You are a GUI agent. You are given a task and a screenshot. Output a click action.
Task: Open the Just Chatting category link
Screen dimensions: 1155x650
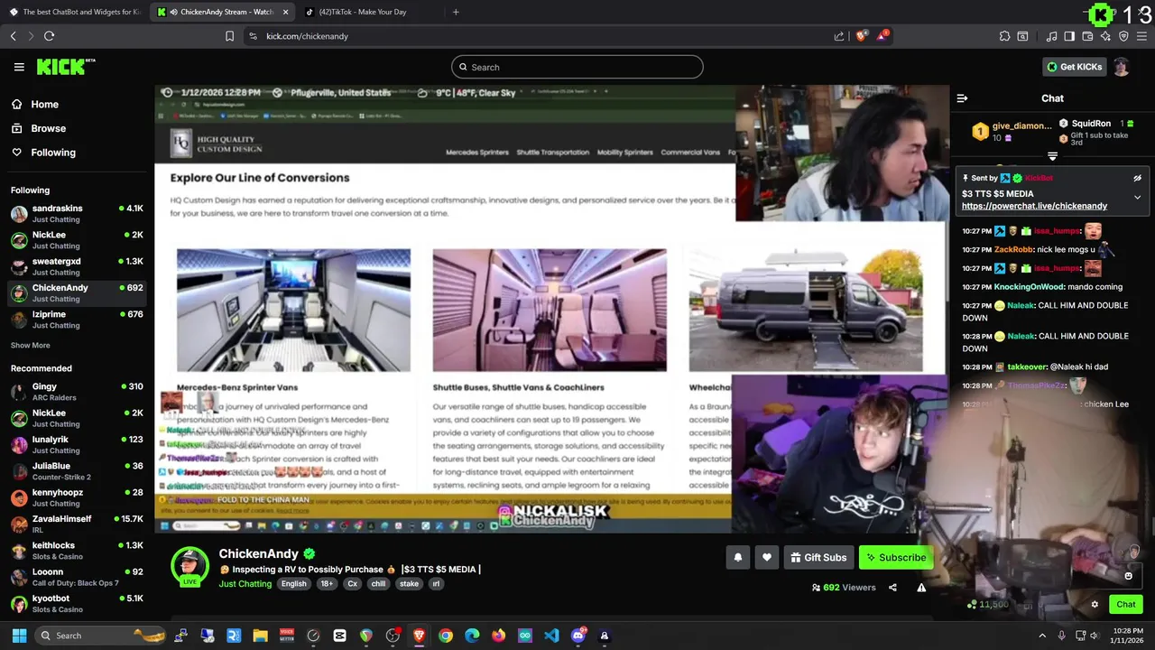[245, 584]
